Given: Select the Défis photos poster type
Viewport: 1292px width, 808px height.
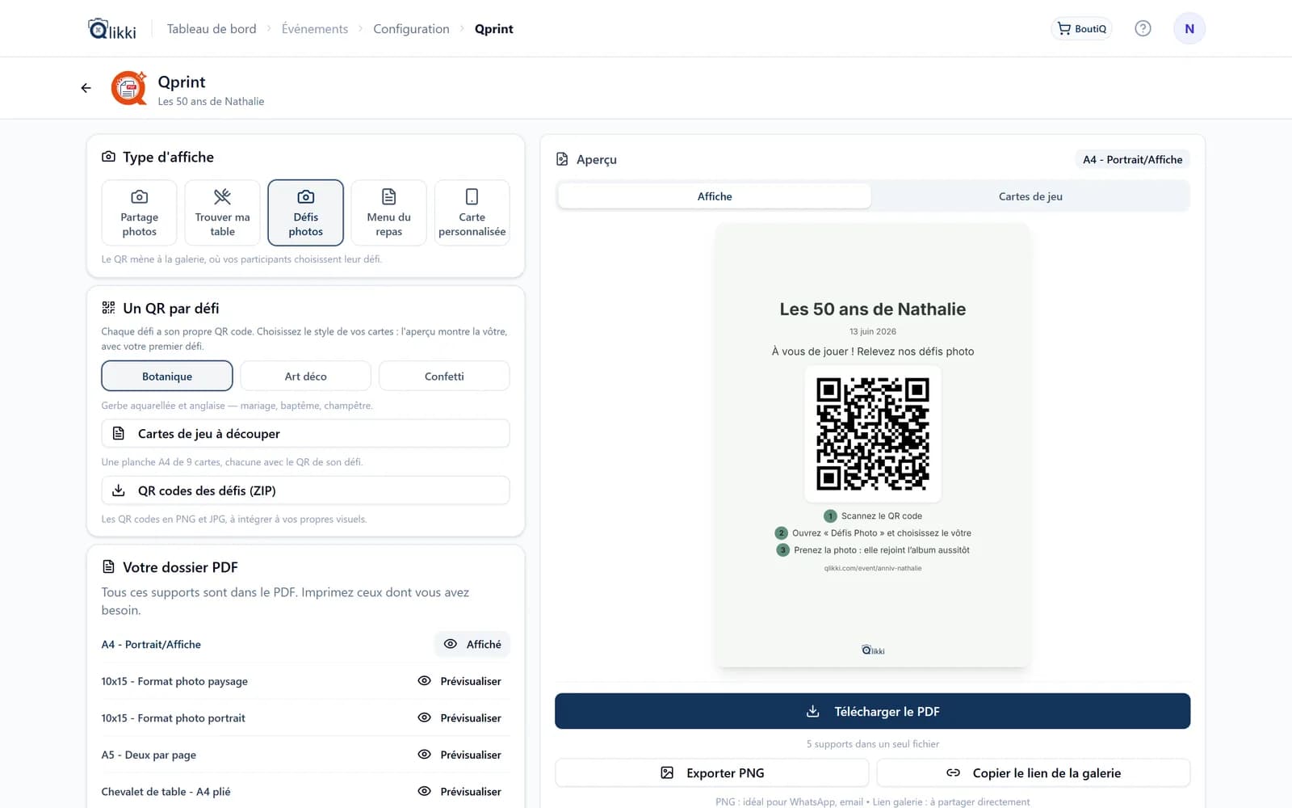Looking at the screenshot, I should (x=305, y=213).
